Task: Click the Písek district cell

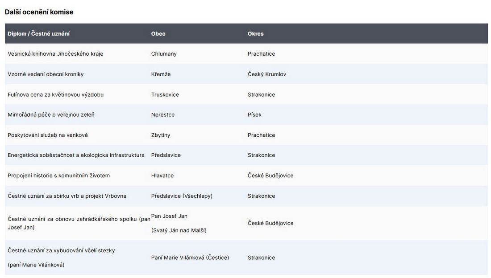Action: pyautogui.click(x=254, y=115)
